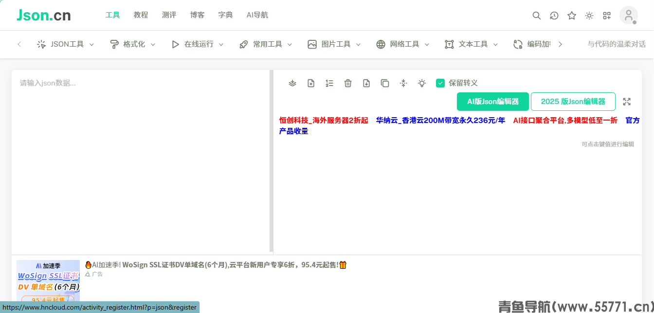Click the file with X icon
Screen dimensions: 654x313
pos(311,83)
